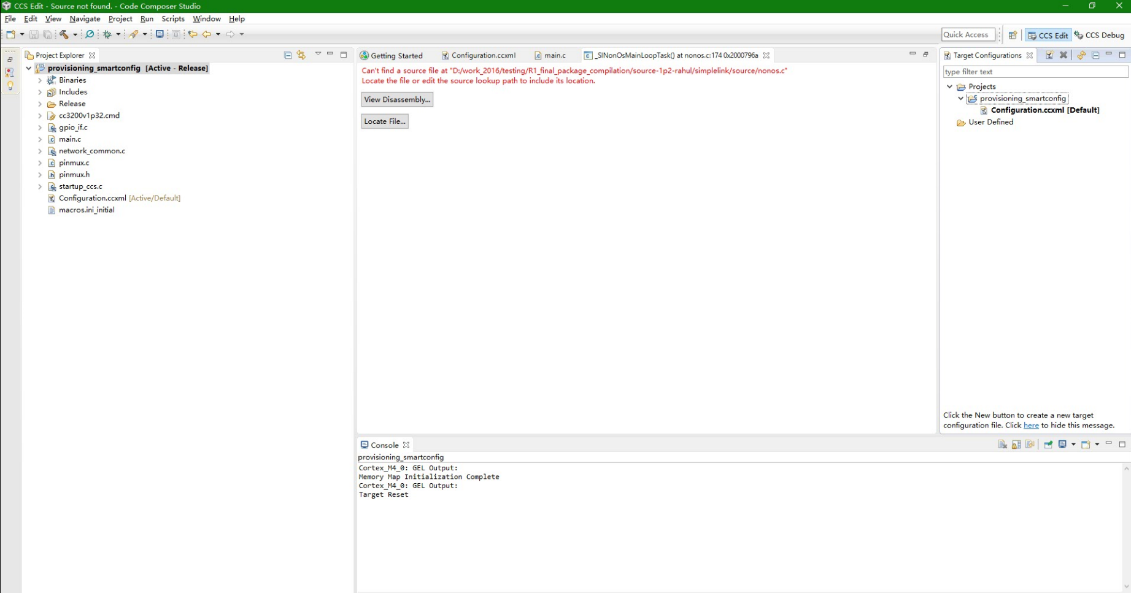Viewport: 1131px width, 593px height.
Task: Go to last edit location icon
Action: pyautogui.click(x=193, y=34)
